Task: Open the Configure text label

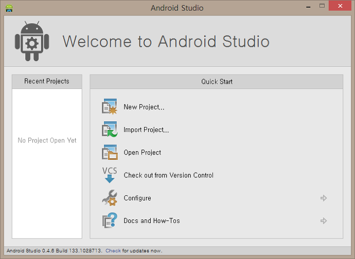Action: [137, 198]
